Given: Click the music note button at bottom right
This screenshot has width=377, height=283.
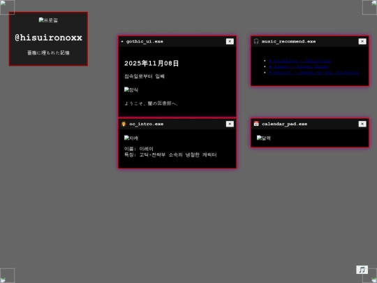Looking at the screenshot, I should point(362,270).
